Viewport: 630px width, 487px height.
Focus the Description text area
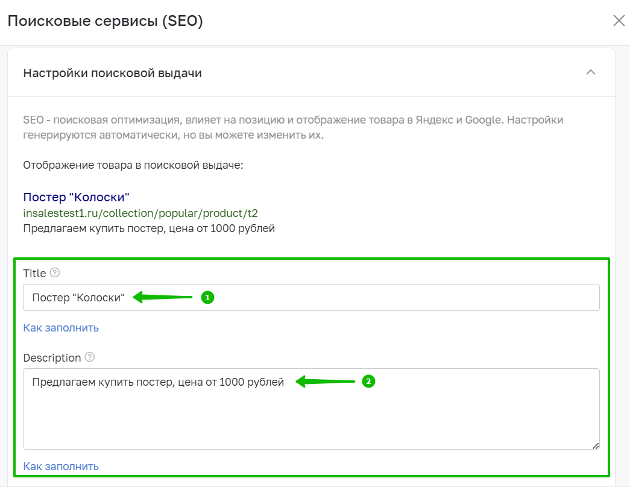[311, 409]
